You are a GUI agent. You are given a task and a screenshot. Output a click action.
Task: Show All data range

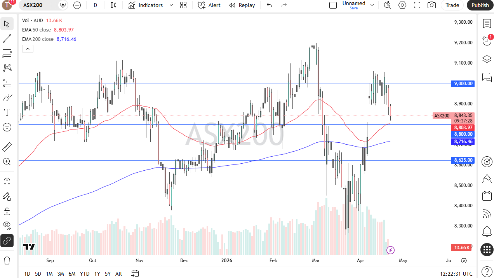(x=118, y=274)
